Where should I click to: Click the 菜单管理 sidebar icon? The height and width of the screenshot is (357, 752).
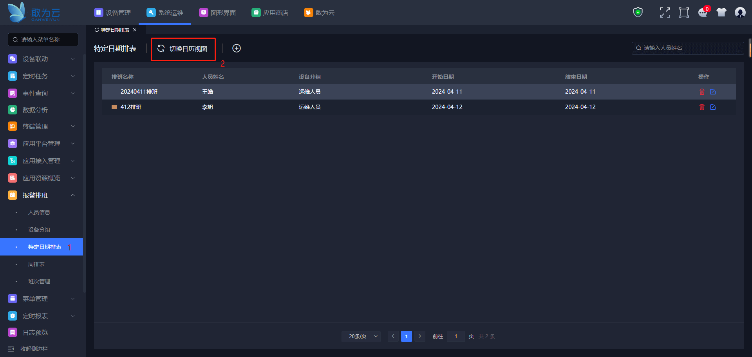[x=13, y=299]
